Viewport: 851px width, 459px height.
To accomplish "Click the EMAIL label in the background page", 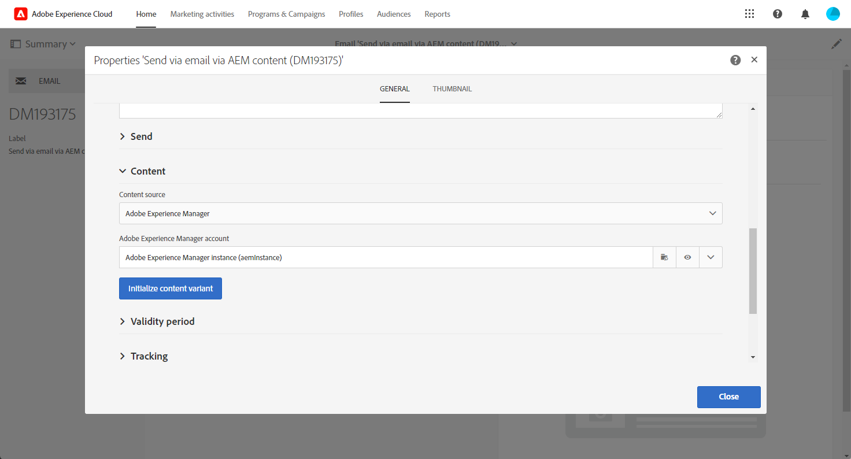I will pyautogui.click(x=50, y=81).
